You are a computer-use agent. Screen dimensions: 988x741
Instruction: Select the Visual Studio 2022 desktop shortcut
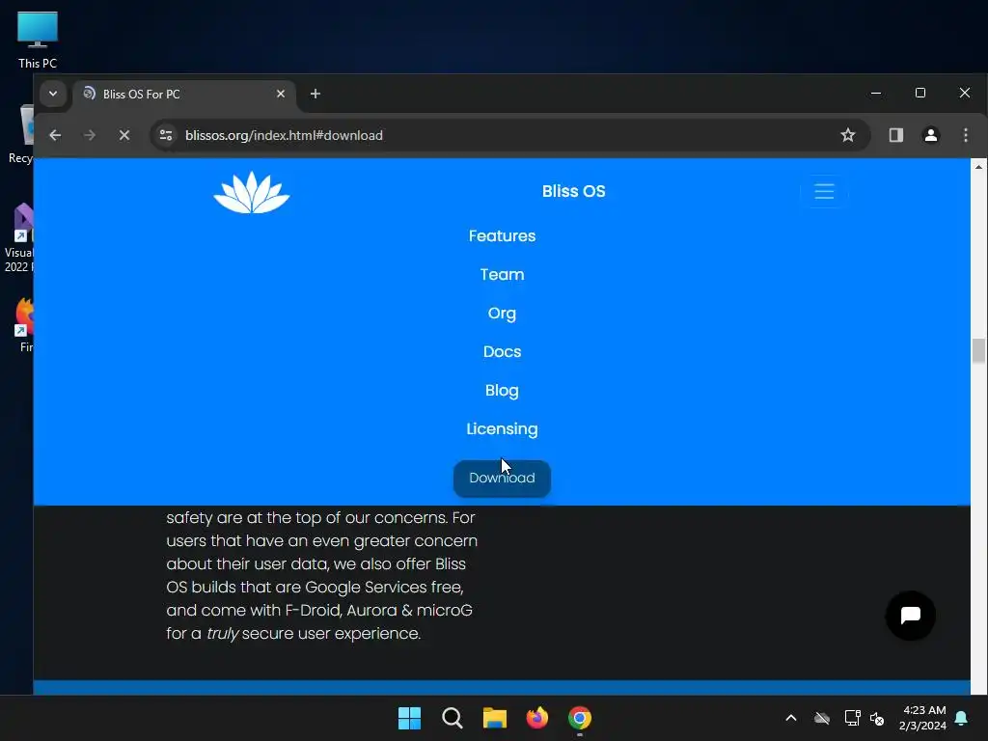19,238
